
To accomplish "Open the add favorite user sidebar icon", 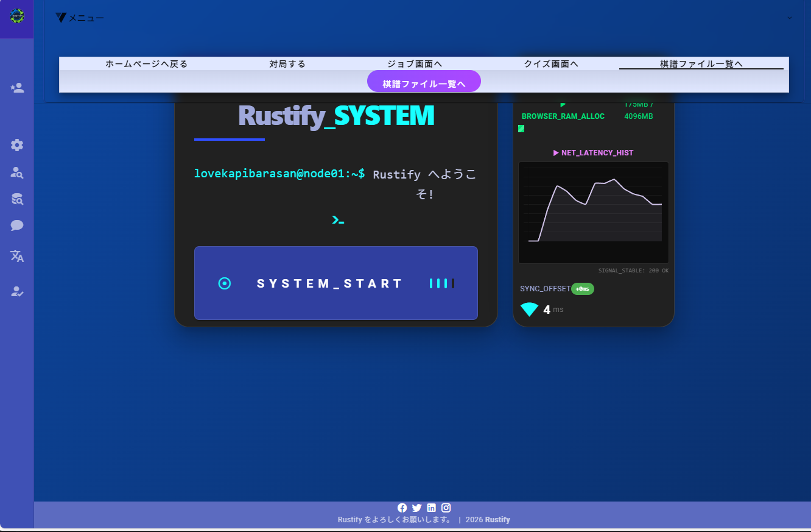I will 17,88.
